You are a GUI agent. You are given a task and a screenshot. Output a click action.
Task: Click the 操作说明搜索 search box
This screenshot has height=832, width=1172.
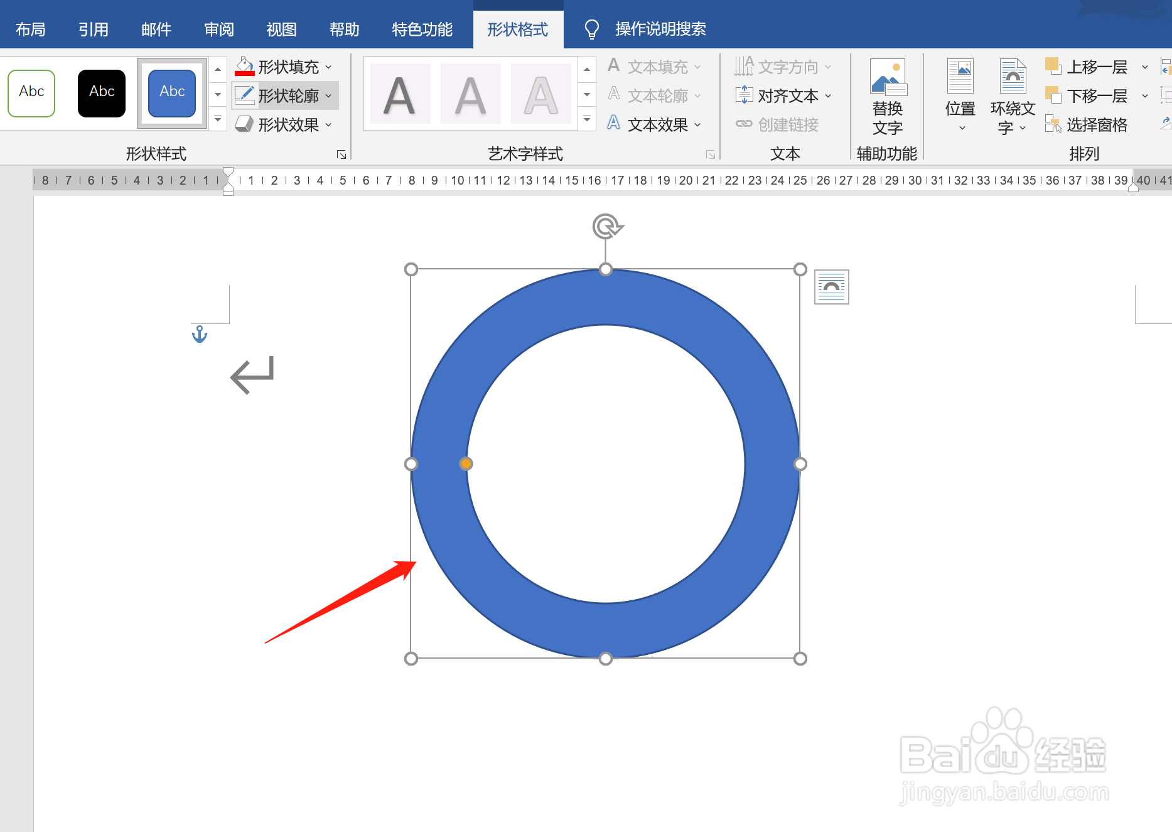660,29
